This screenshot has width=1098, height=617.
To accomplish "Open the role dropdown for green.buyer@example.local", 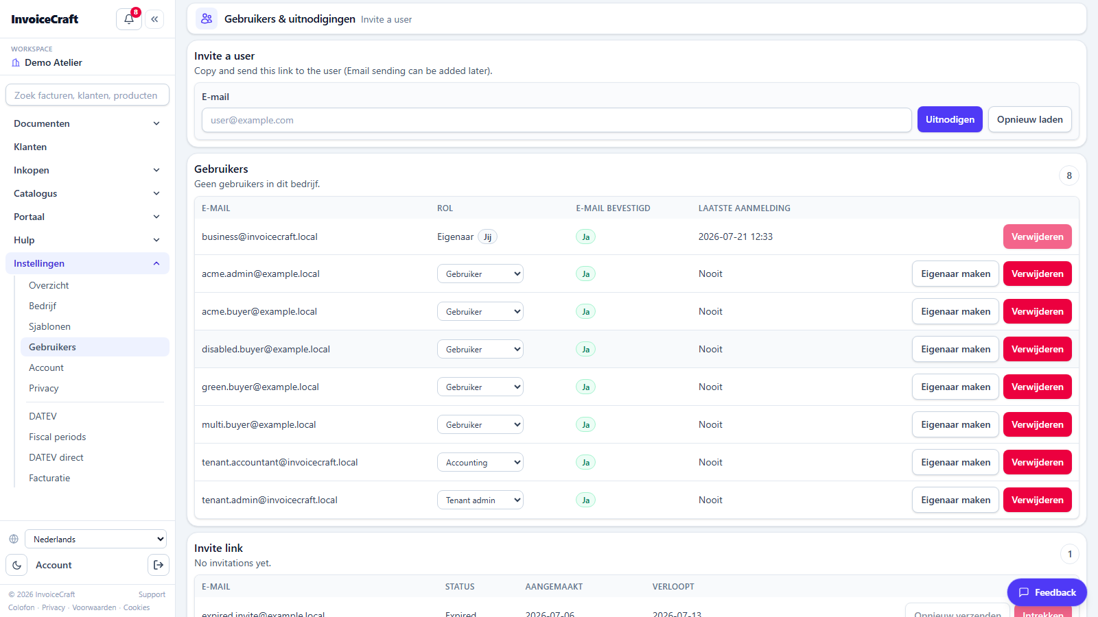I will 480,387.
